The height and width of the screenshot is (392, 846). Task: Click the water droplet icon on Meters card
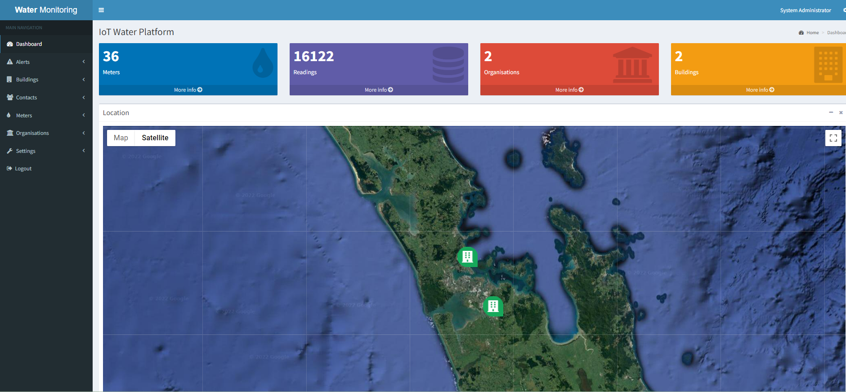tap(263, 63)
